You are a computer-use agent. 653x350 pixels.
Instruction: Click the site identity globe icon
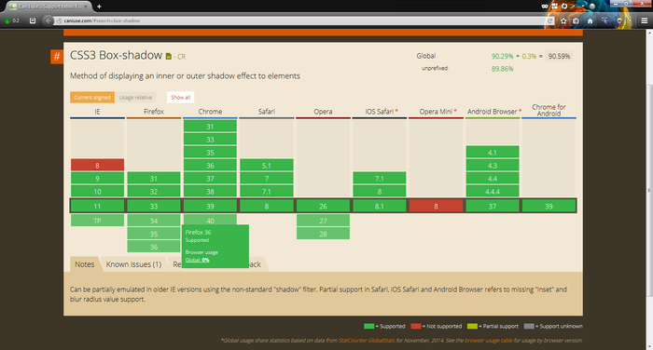59,20
